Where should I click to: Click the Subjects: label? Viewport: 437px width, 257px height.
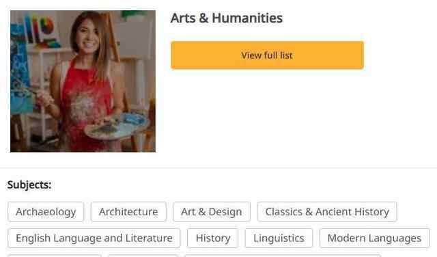pos(29,185)
